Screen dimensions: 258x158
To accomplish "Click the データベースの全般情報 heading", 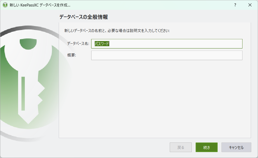I will click(83, 17).
